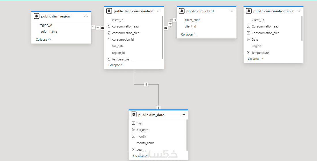This screenshot has height=161, width=317.
Task: Click the calendar icon beside Date in consomationtable
Action: pos(248,40)
